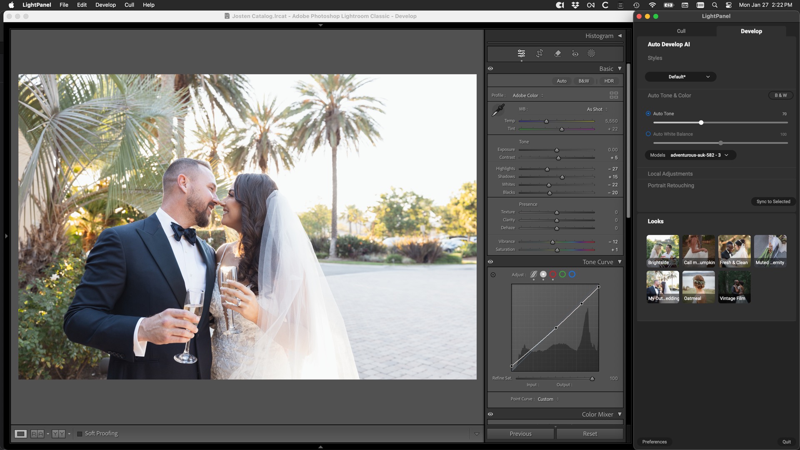
Task: Pick the White Balance eyedropper
Action: (x=498, y=110)
